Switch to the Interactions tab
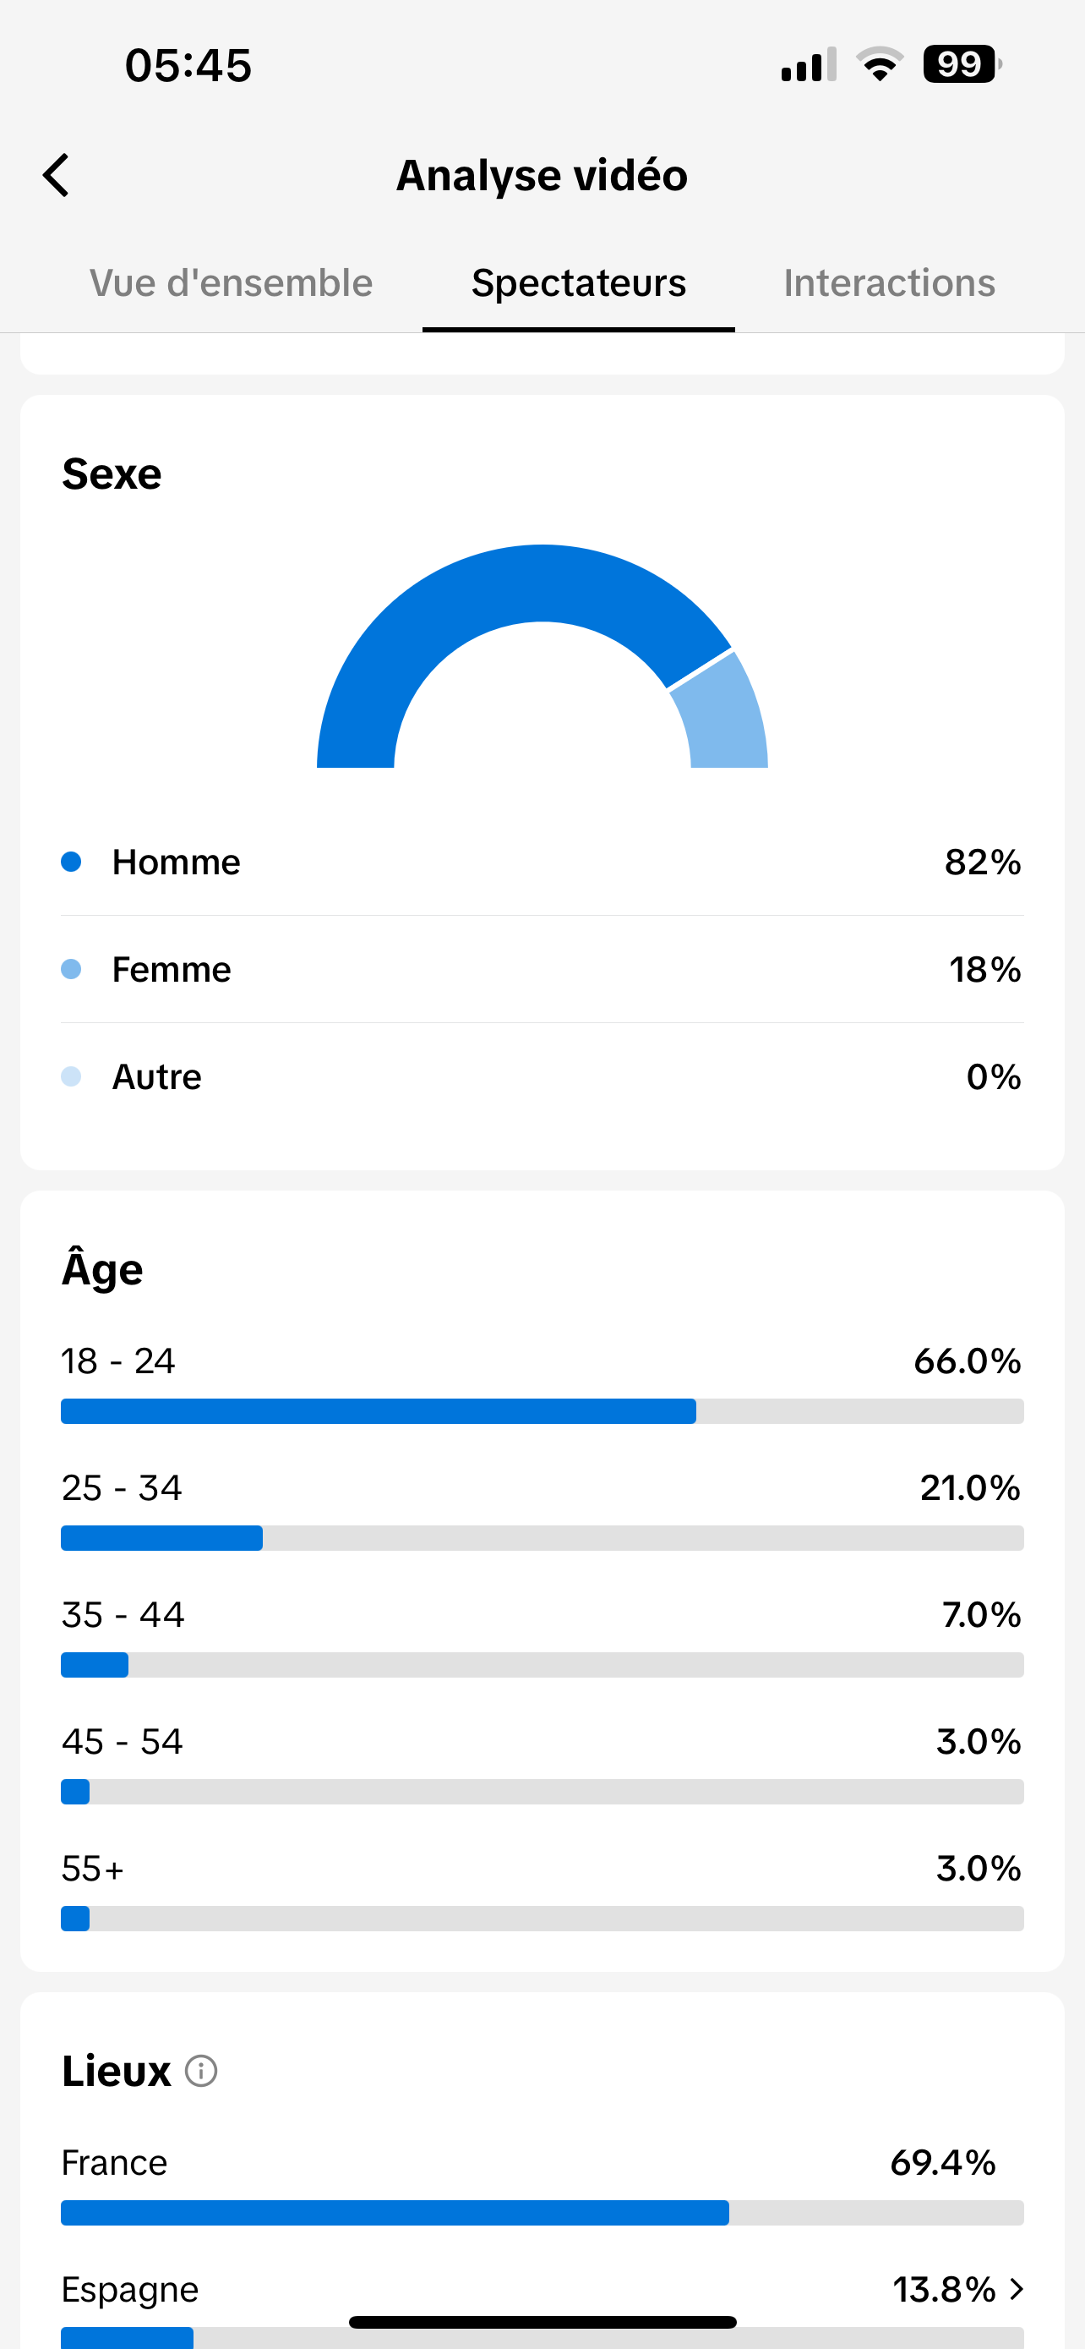1085x2349 pixels. [888, 282]
